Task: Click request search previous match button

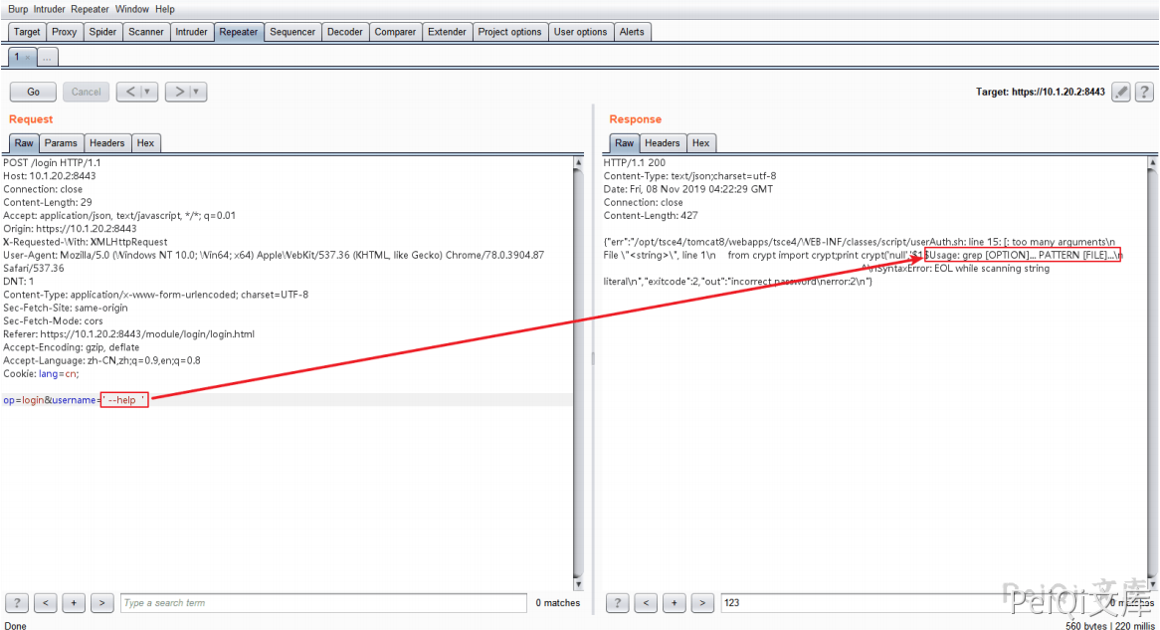Action: pyautogui.click(x=46, y=603)
